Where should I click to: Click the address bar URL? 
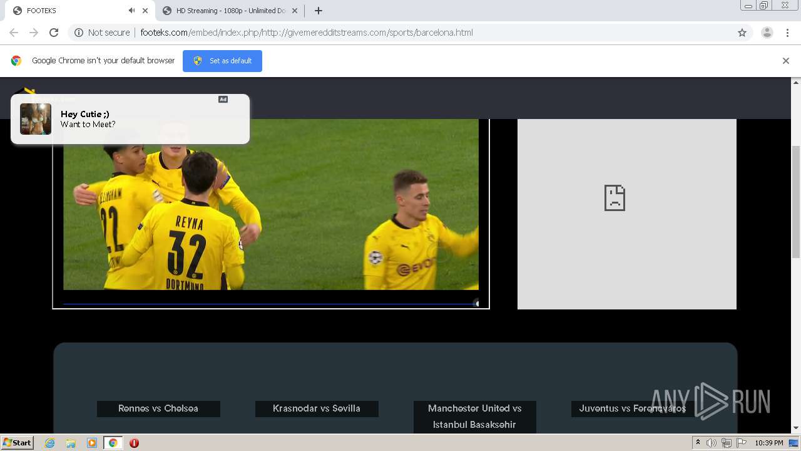[x=307, y=33]
